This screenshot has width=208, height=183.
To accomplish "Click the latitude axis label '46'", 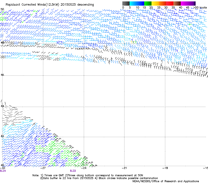I will (2, 75).
